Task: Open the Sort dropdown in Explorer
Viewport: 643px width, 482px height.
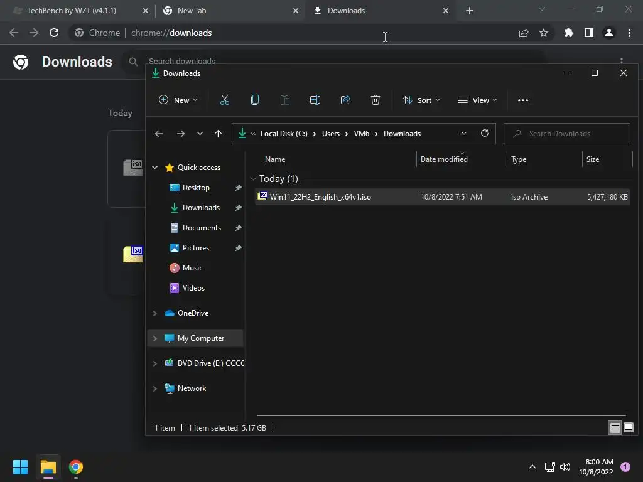Action: pyautogui.click(x=421, y=100)
